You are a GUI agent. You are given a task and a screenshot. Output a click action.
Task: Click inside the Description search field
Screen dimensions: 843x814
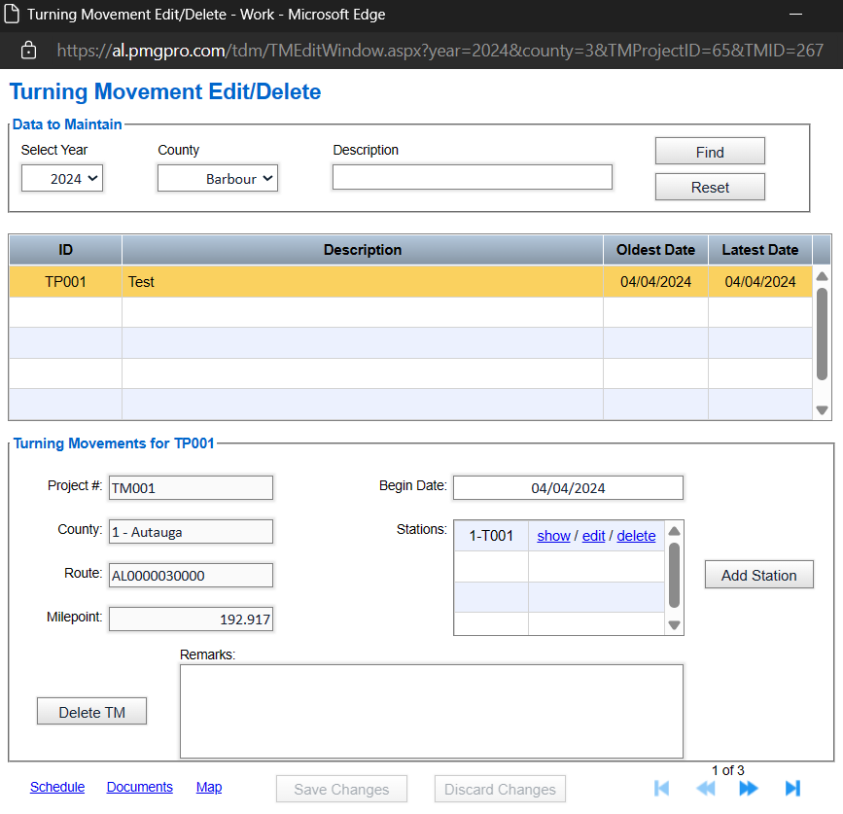pos(472,177)
